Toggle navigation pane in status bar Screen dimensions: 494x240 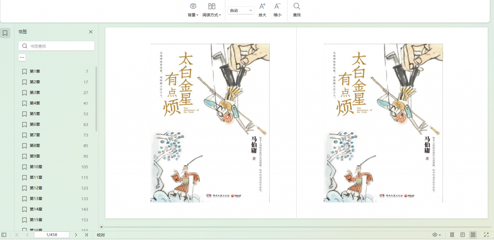[x=4, y=235]
